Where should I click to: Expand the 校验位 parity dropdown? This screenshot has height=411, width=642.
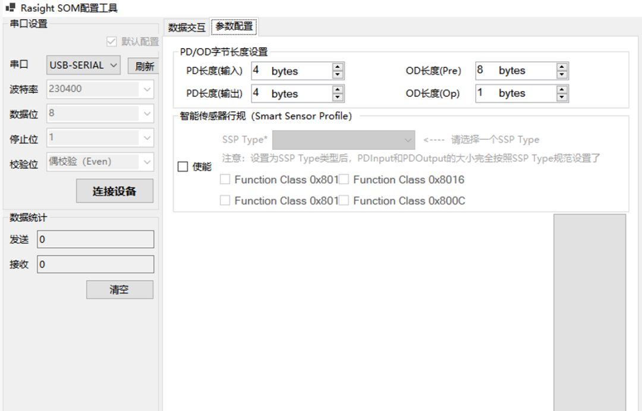coord(100,162)
